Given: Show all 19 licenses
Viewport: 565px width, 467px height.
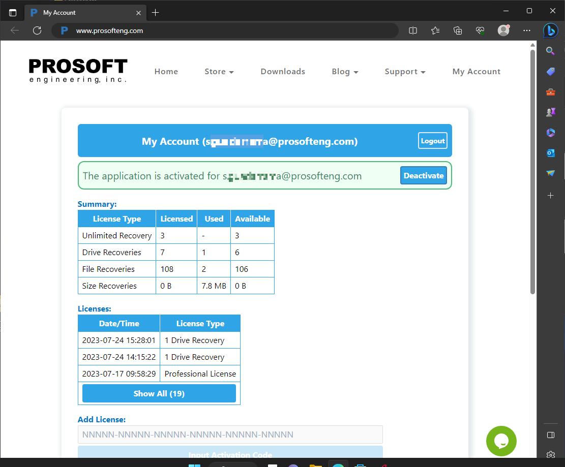Looking at the screenshot, I should (x=159, y=393).
